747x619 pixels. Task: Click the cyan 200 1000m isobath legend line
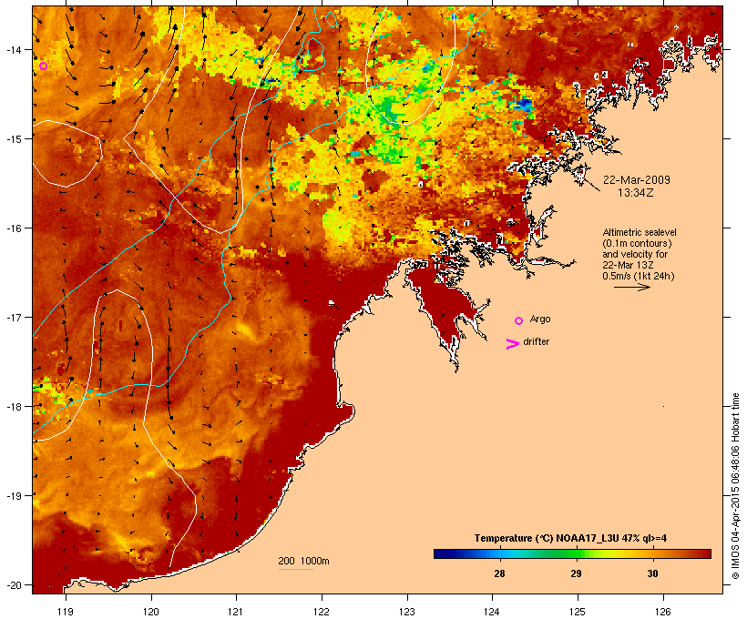pos(296,569)
